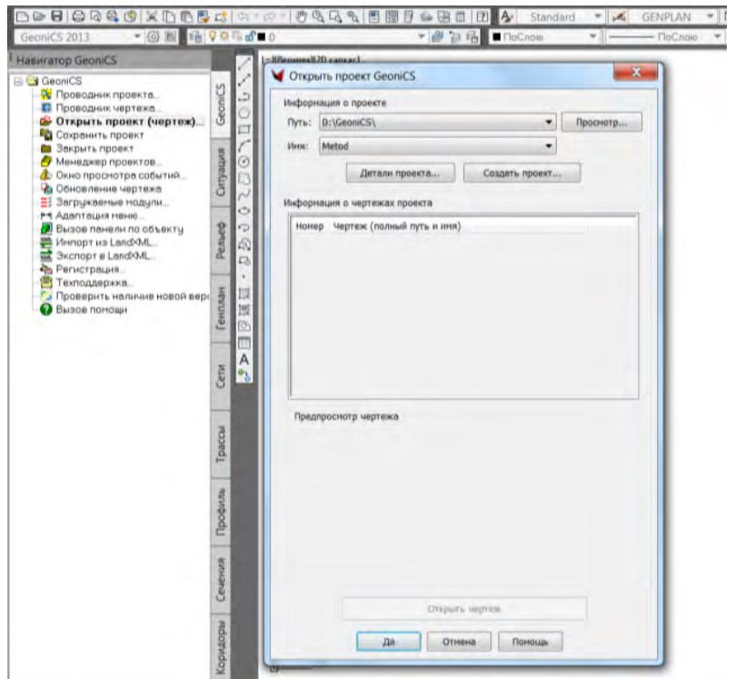Click the Детали проекта... button
The height and width of the screenshot is (679, 736).
click(x=400, y=174)
